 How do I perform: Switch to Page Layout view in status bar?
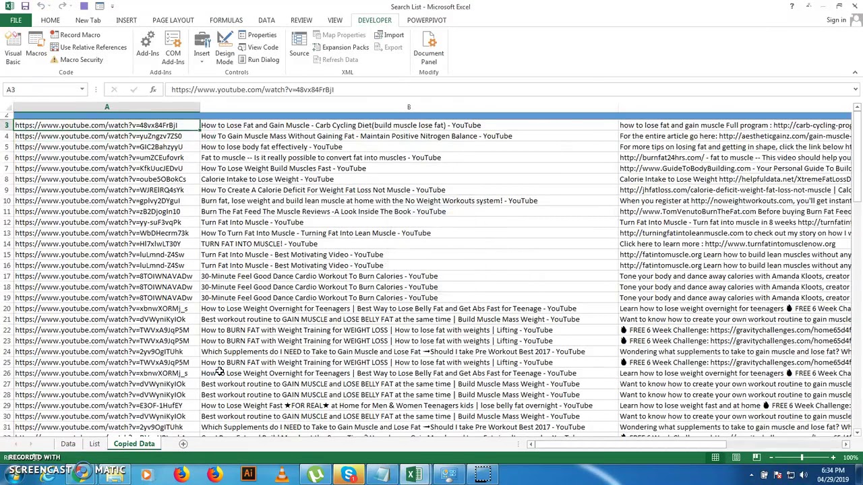736,457
